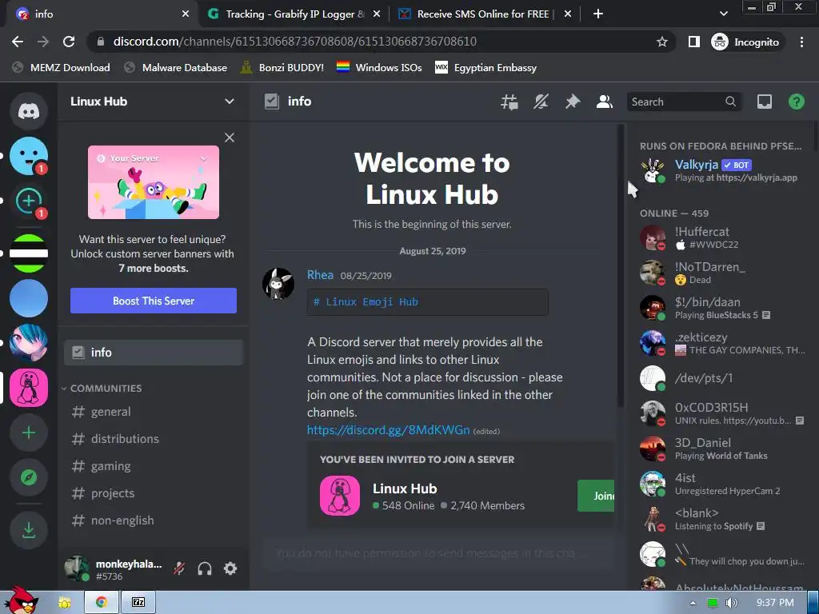
Task: Open the projects channel
Action: pos(154,493)
